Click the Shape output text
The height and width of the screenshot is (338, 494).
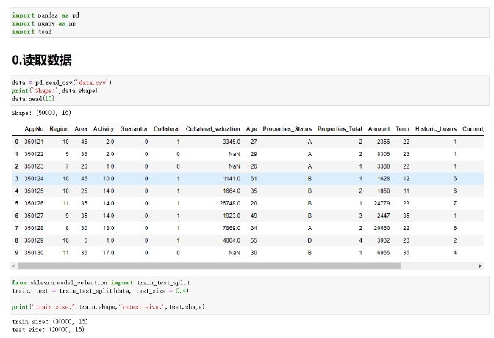(41, 113)
